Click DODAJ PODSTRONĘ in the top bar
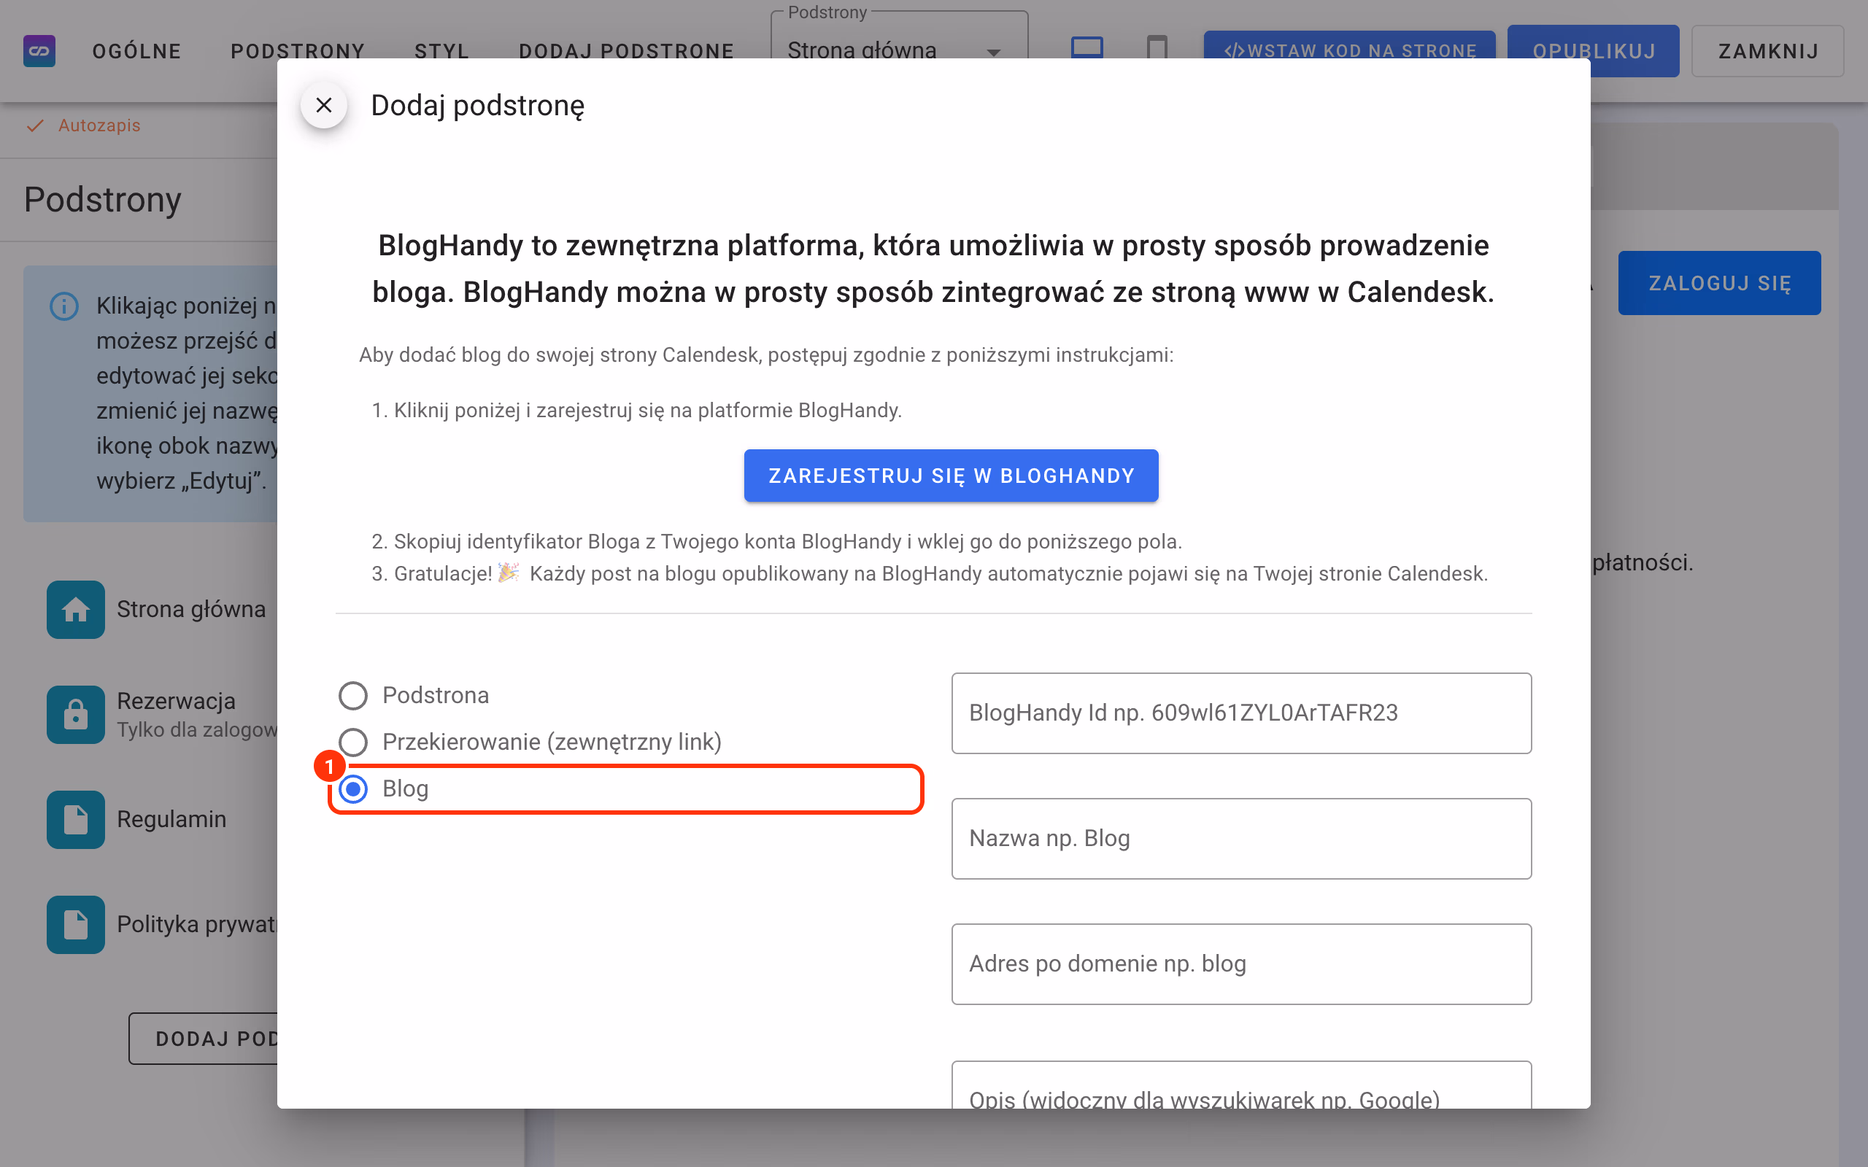Image resolution: width=1868 pixels, height=1167 pixels. click(626, 51)
